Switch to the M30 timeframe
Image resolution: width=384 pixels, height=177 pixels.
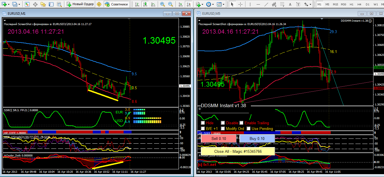pyautogui.click(x=344, y=4)
